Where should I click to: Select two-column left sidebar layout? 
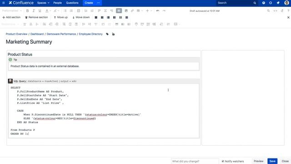(x=108, y=17)
